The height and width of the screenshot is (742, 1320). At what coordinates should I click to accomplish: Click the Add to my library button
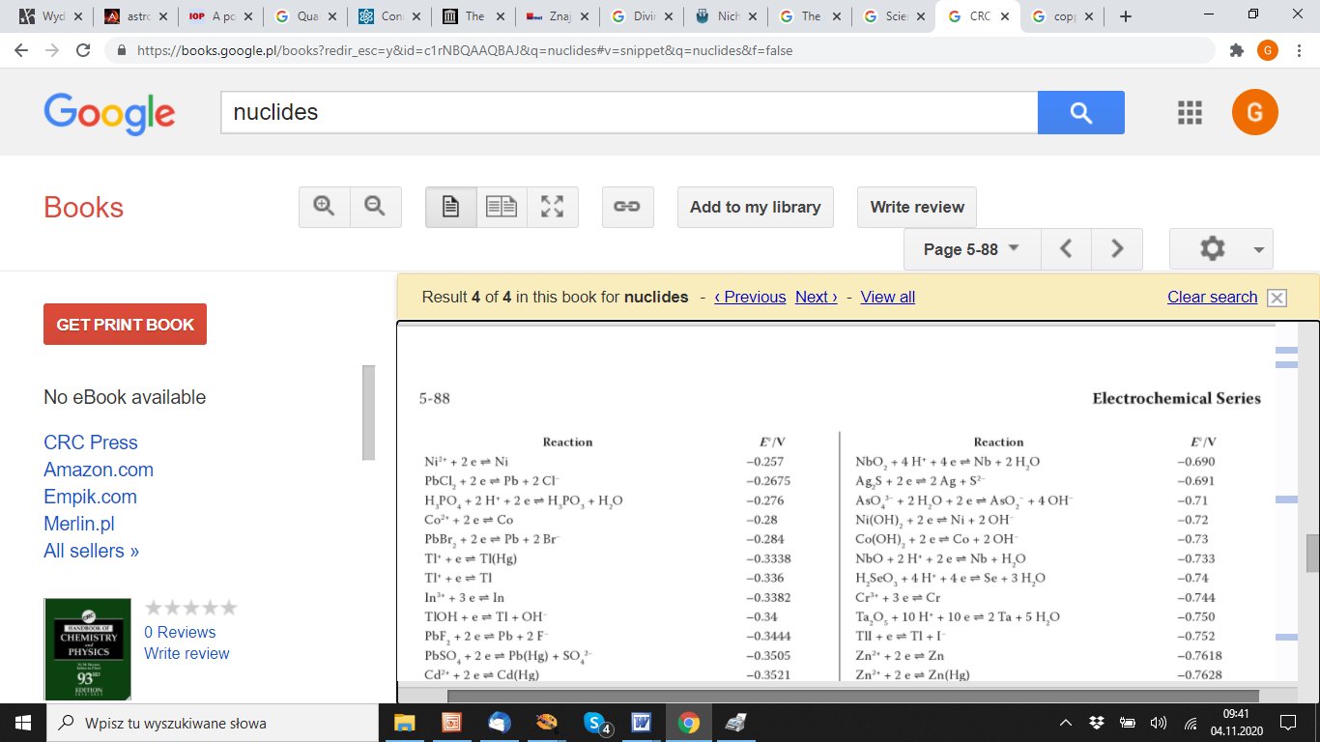coord(755,207)
